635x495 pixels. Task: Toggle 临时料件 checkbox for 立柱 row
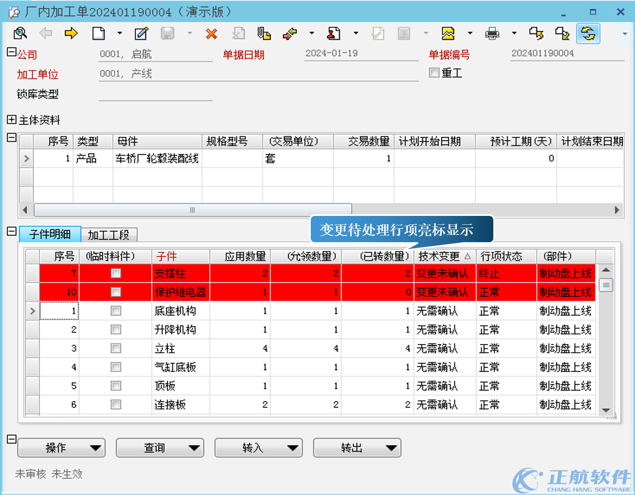pos(116,348)
